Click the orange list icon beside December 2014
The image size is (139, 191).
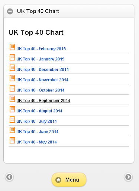tap(12, 68)
